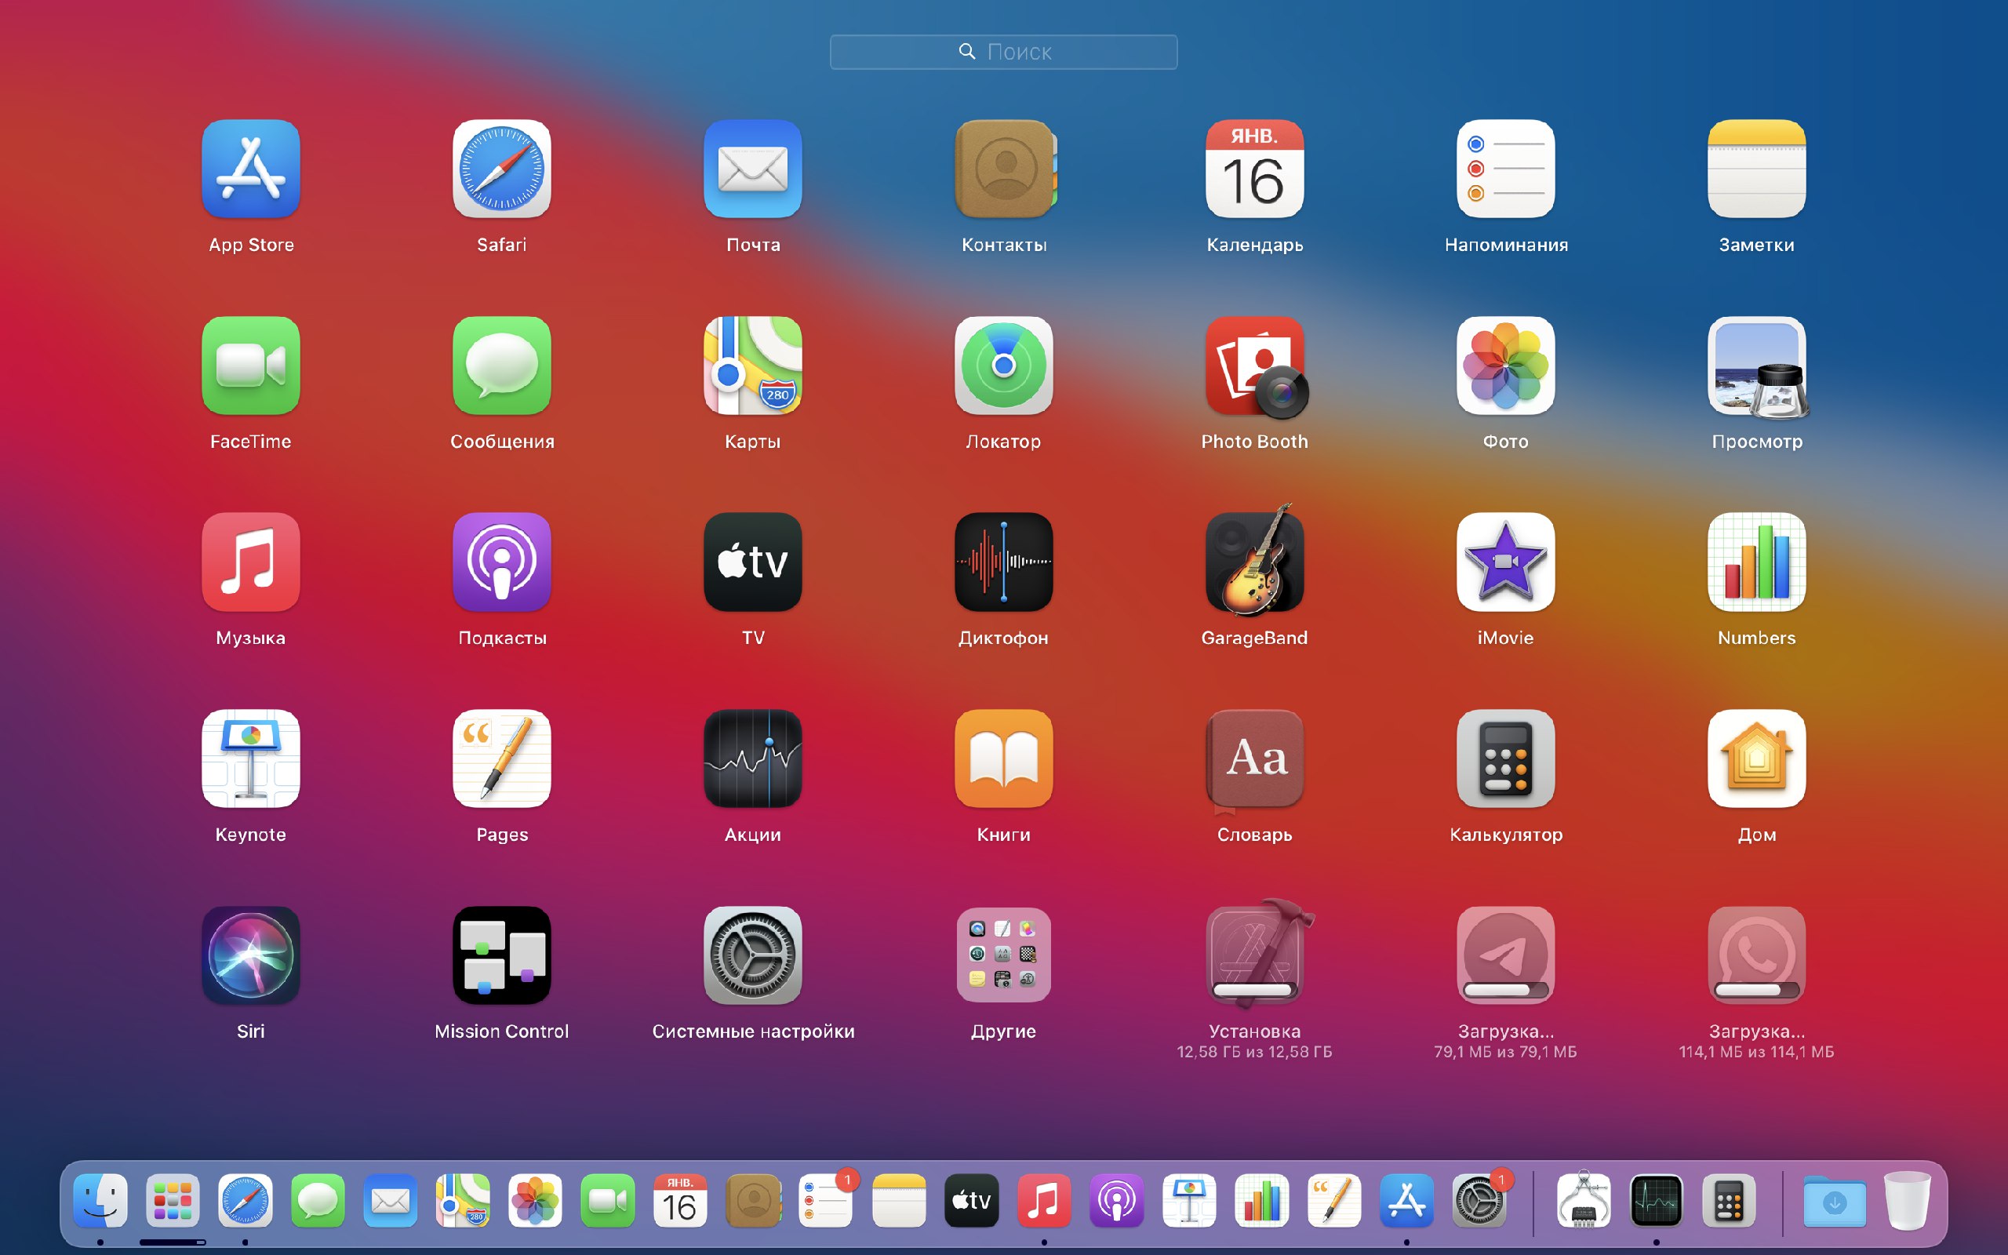This screenshot has width=2008, height=1255.
Task: Click the WhatsApp download progress bar
Action: click(x=1756, y=989)
